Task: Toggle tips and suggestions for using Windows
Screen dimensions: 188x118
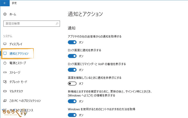Action: point(72,115)
